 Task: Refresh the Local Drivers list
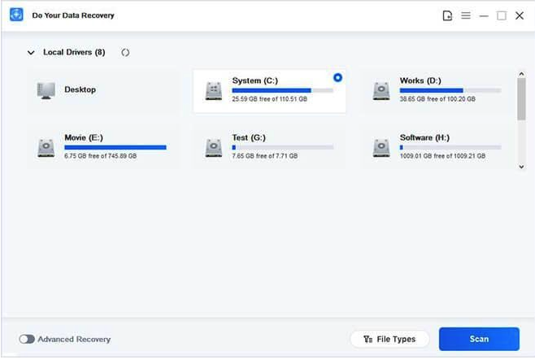pos(125,53)
